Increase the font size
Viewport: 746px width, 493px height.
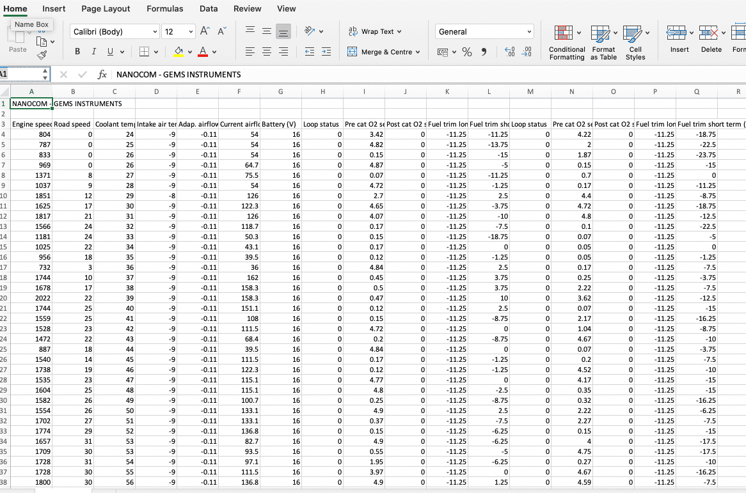[205, 31]
